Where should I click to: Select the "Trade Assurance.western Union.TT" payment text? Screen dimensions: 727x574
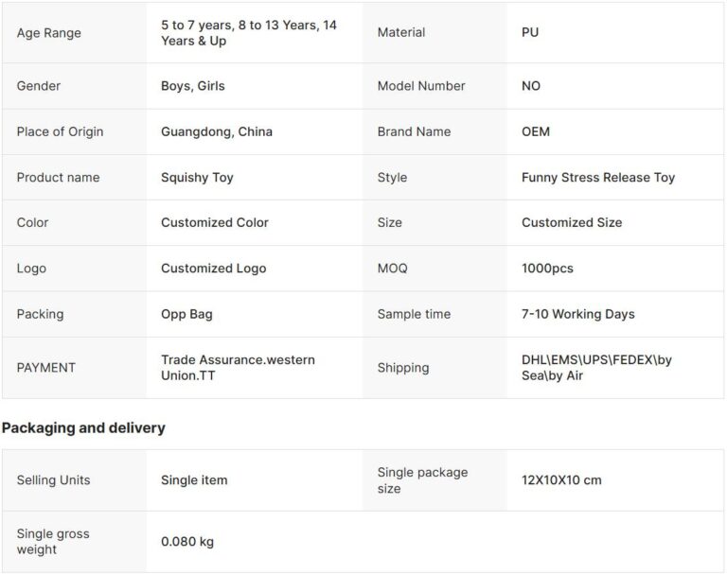[238, 368]
